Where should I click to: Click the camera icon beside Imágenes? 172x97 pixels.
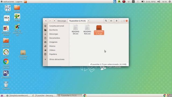[45, 42]
